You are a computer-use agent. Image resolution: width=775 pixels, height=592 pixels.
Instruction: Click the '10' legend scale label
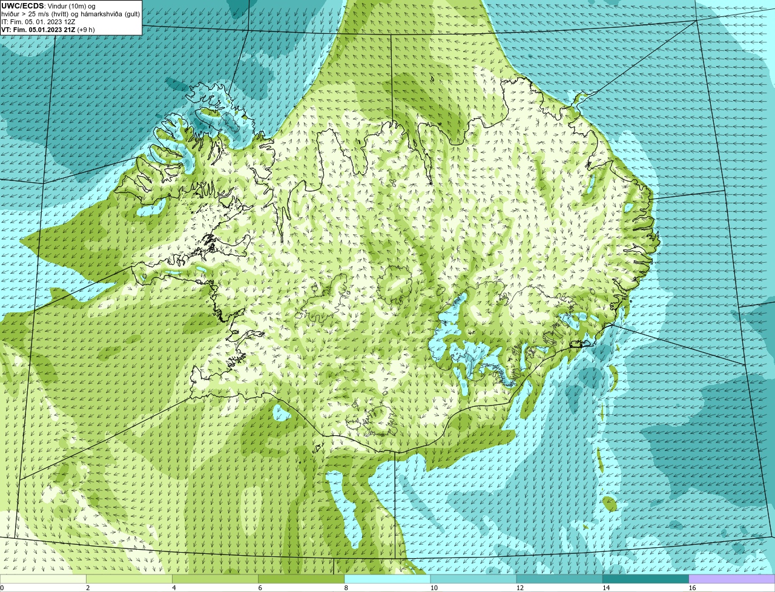click(x=433, y=588)
